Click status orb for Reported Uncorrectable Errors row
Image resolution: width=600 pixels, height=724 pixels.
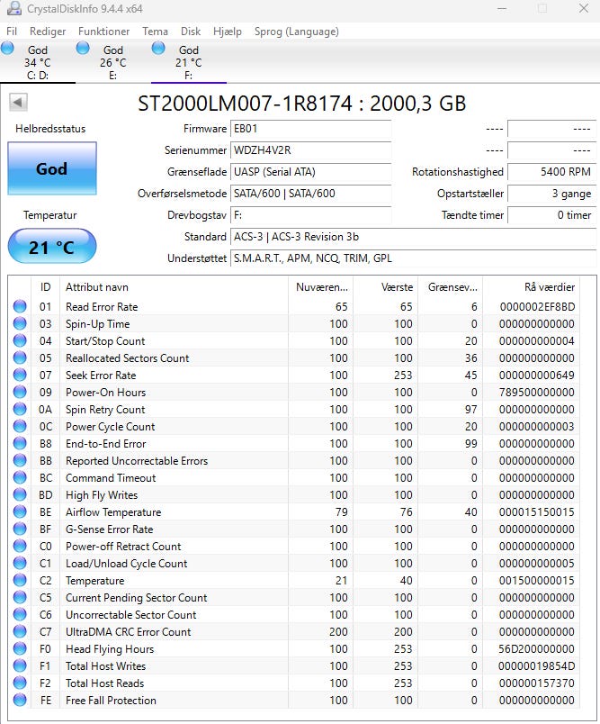[x=20, y=460]
